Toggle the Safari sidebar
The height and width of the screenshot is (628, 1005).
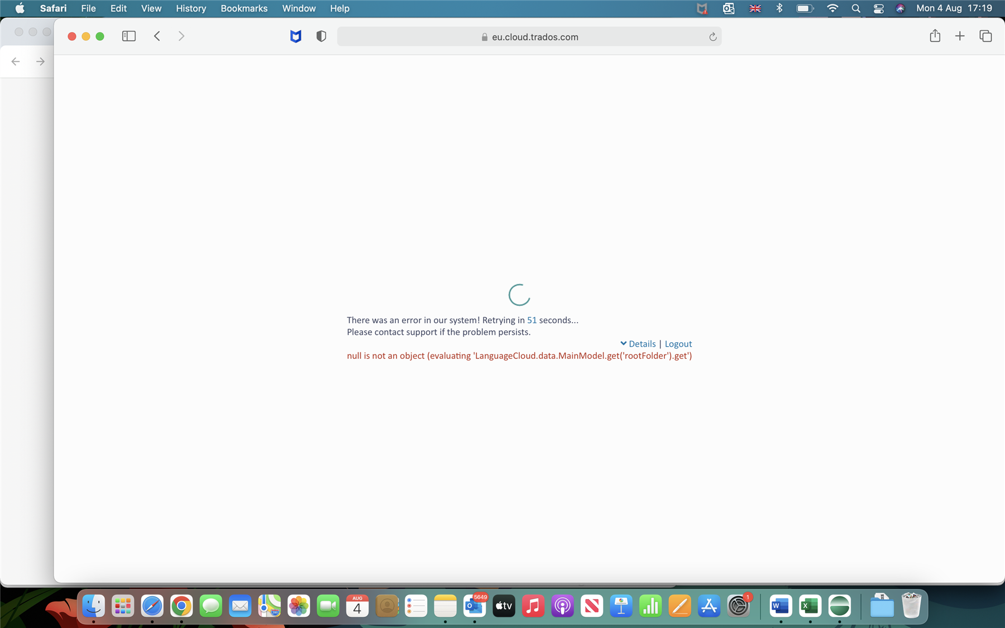tap(129, 36)
